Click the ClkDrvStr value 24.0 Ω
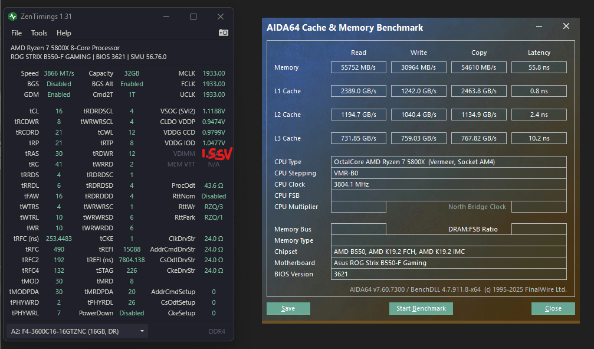The height and width of the screenshot is (349, 594). 214,239
